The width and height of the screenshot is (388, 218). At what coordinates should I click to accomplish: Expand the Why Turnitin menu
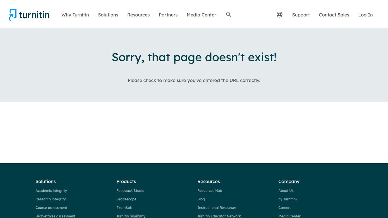(x=75, y=15)
